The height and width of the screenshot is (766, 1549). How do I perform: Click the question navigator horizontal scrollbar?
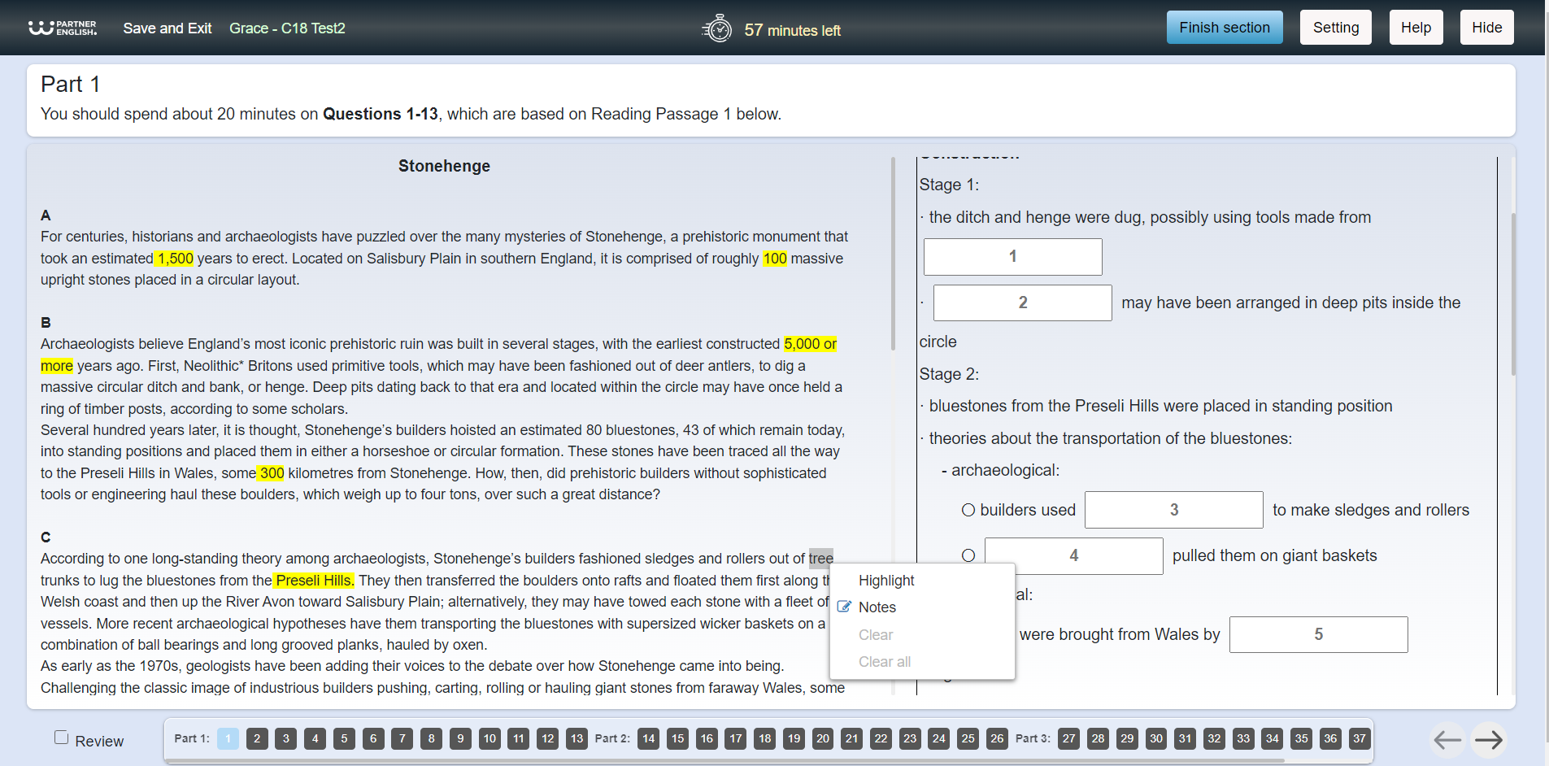(724, 761)
